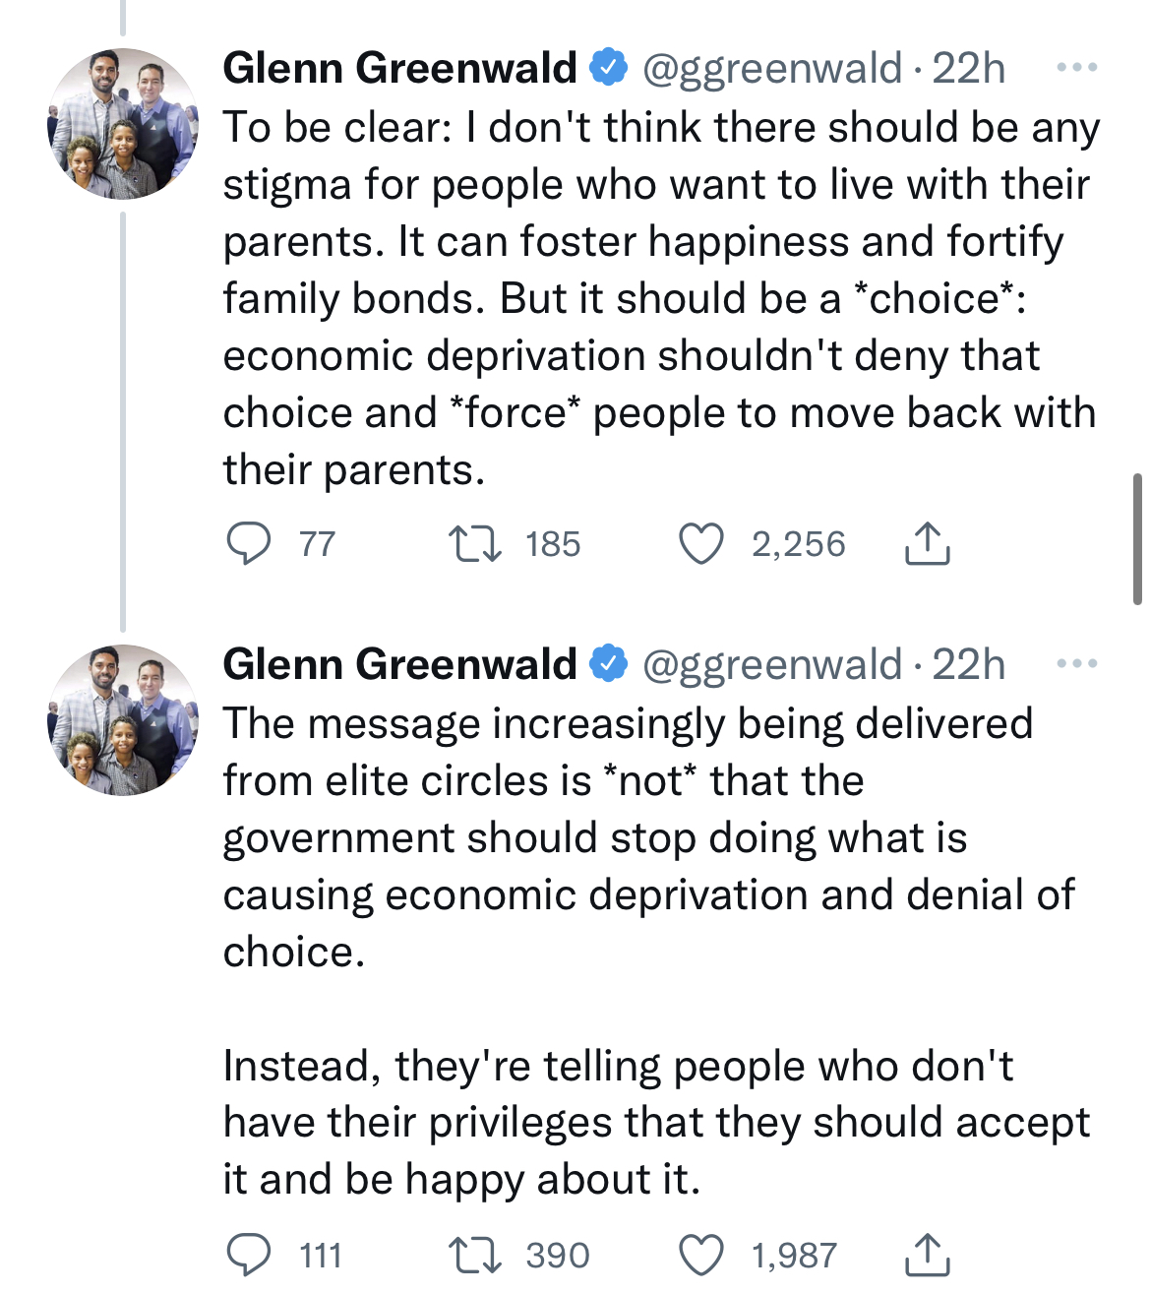Tap the 22h timestamp on the second tweet

[x=969, y=664]
